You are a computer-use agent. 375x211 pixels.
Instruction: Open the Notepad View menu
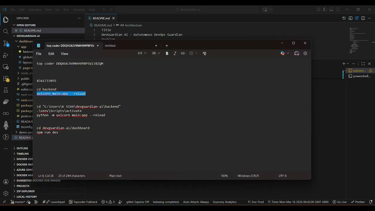point(64,54)
